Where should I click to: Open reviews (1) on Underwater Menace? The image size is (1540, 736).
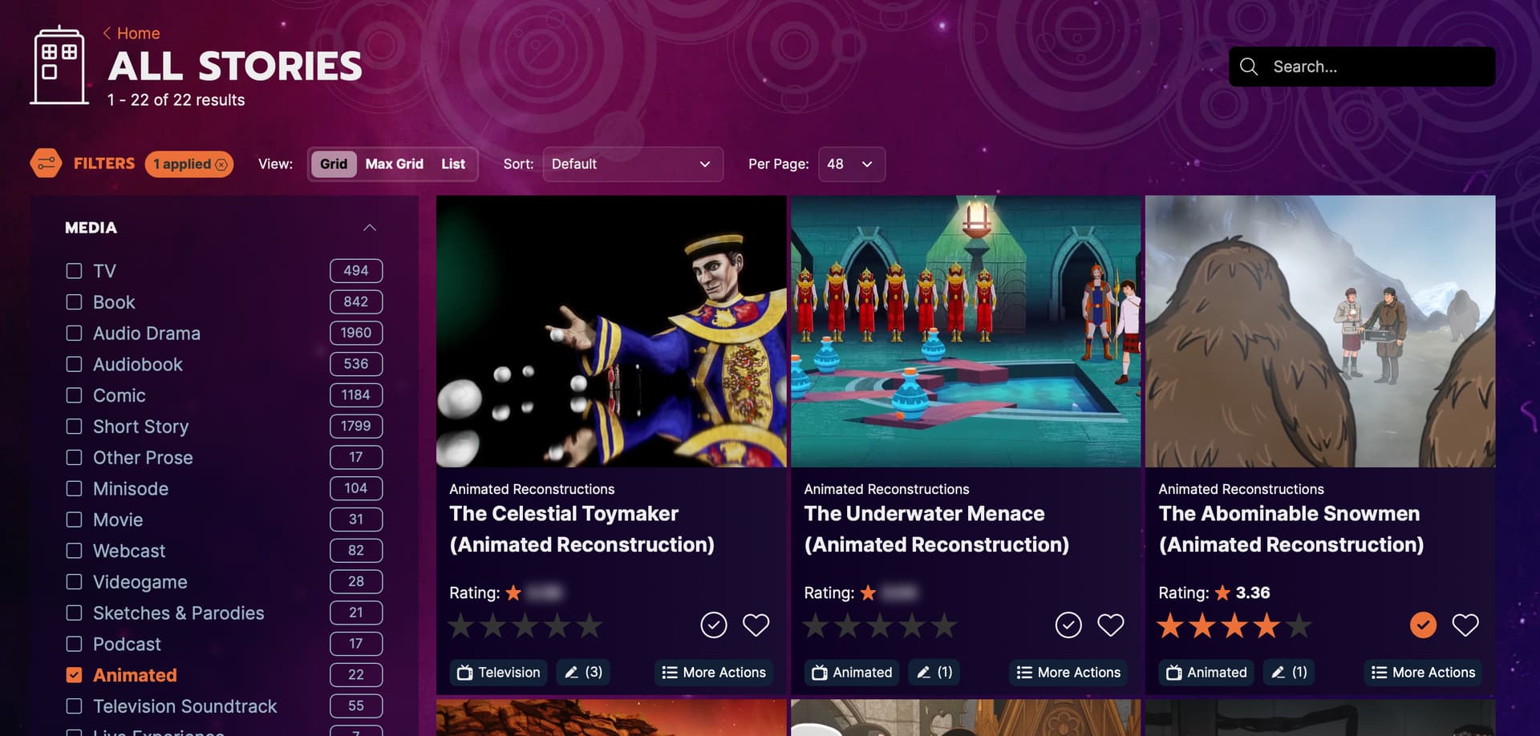(934, 673)
